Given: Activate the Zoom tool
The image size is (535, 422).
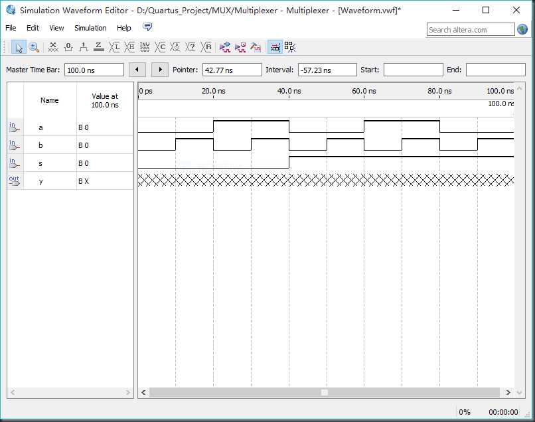Looking at the screenshot, I should (x=34, y=47).
